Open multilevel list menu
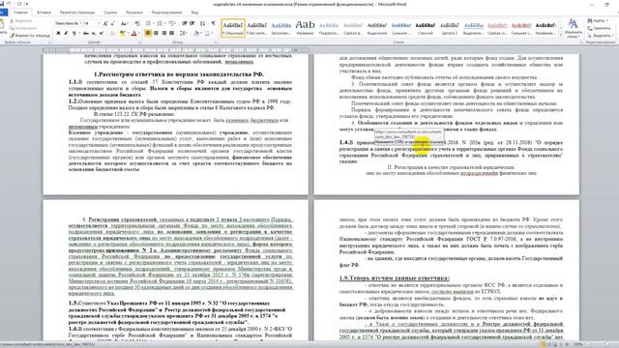The image size is (619, 348). pos(172,23)
